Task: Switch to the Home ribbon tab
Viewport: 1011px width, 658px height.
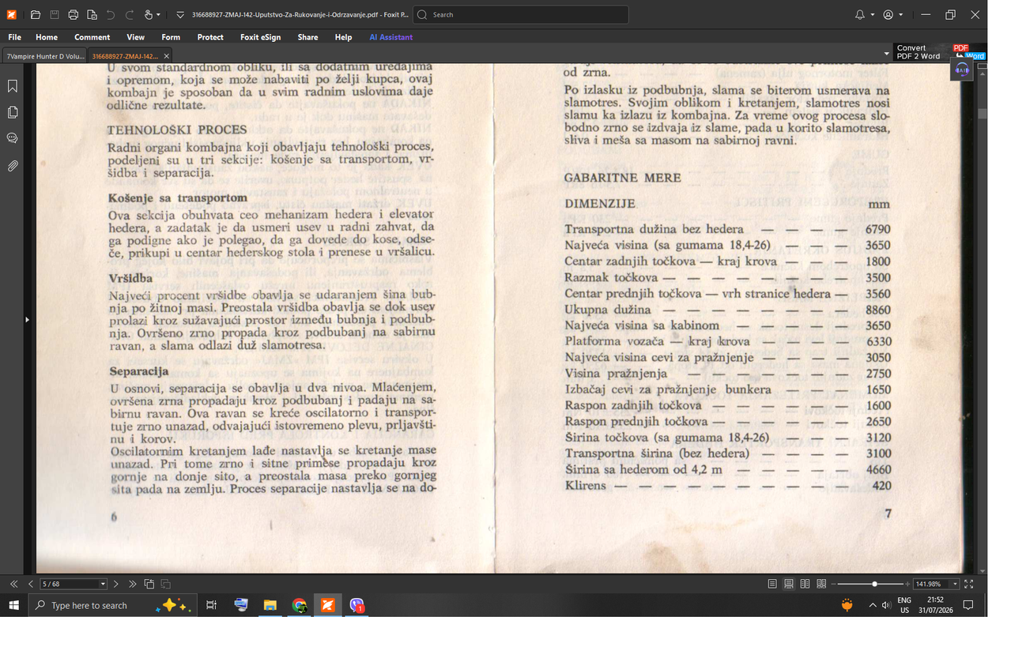Action: [47, 37]
